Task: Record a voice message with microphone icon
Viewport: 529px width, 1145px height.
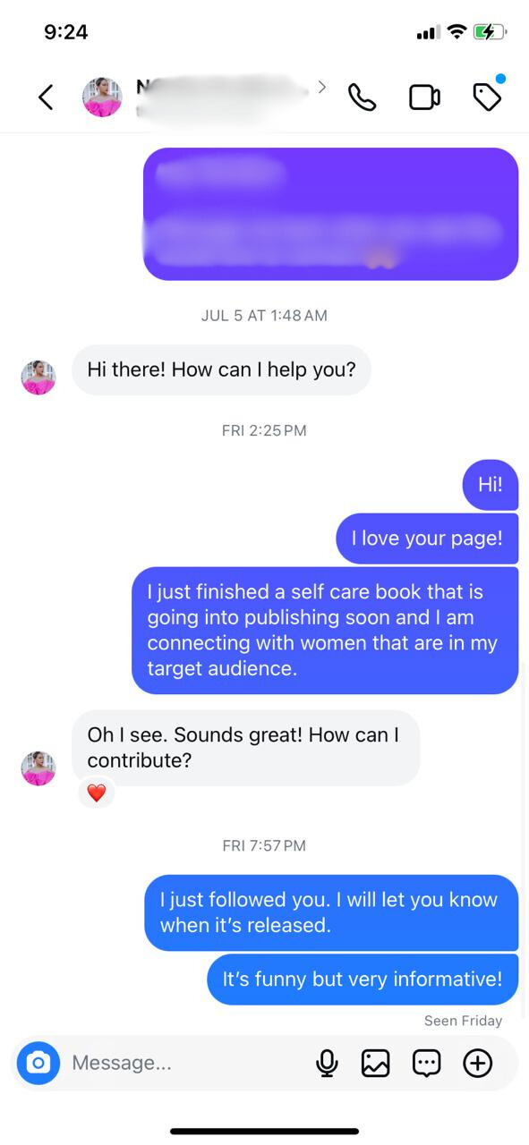Action: (x=327, y=1063)
